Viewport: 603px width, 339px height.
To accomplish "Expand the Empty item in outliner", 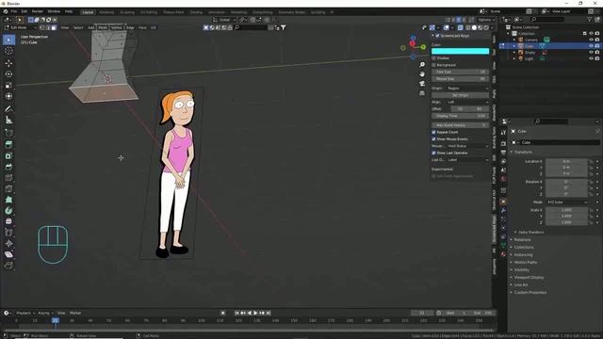I will [x=514, y=53].
